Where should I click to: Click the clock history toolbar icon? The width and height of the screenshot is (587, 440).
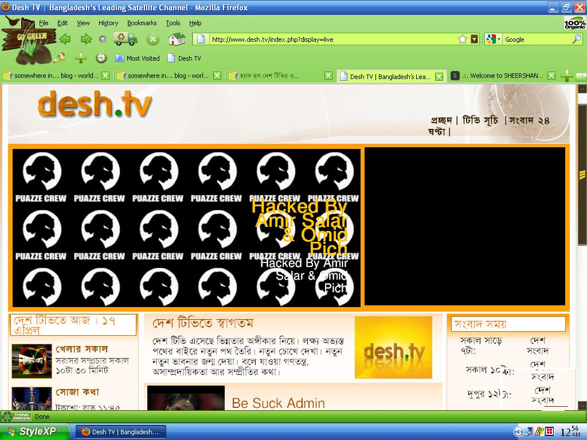point(101,58)
